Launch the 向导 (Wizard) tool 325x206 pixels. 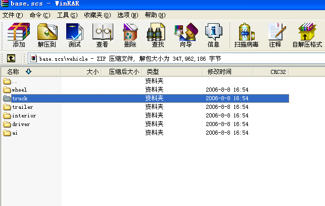(185, 32)
